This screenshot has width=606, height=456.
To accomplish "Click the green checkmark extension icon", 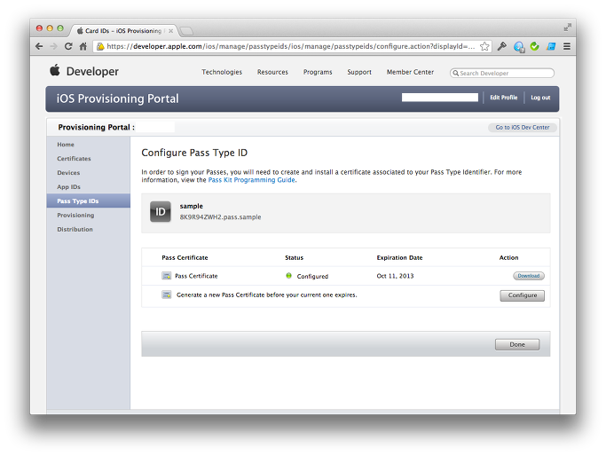I will coord(534,46).
